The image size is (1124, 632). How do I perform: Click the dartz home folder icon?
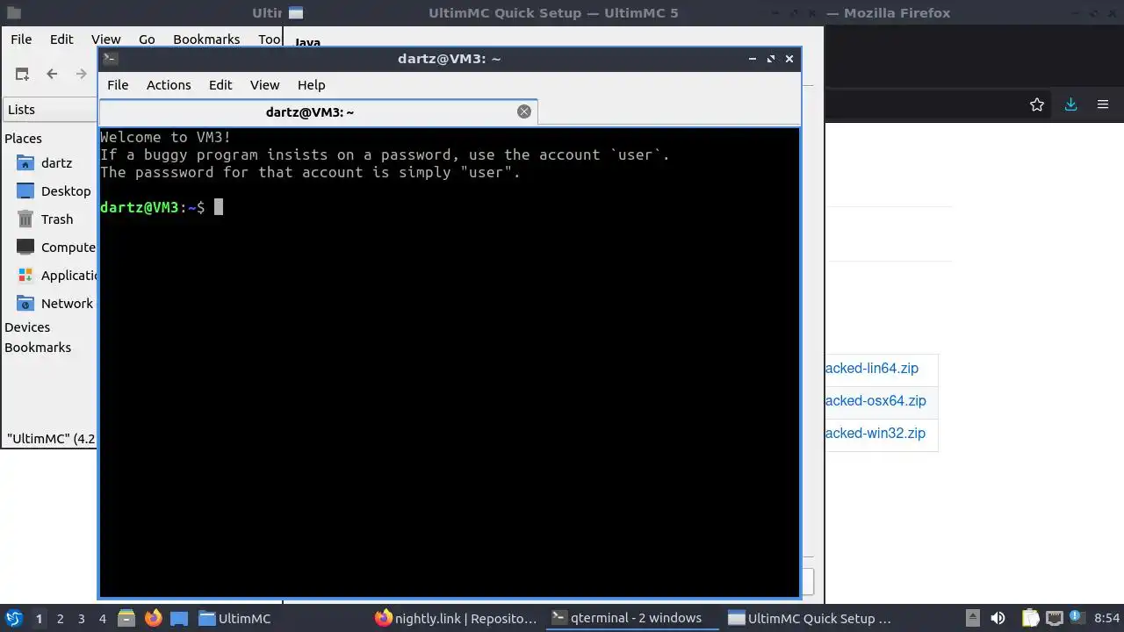[x=25, y=163]
